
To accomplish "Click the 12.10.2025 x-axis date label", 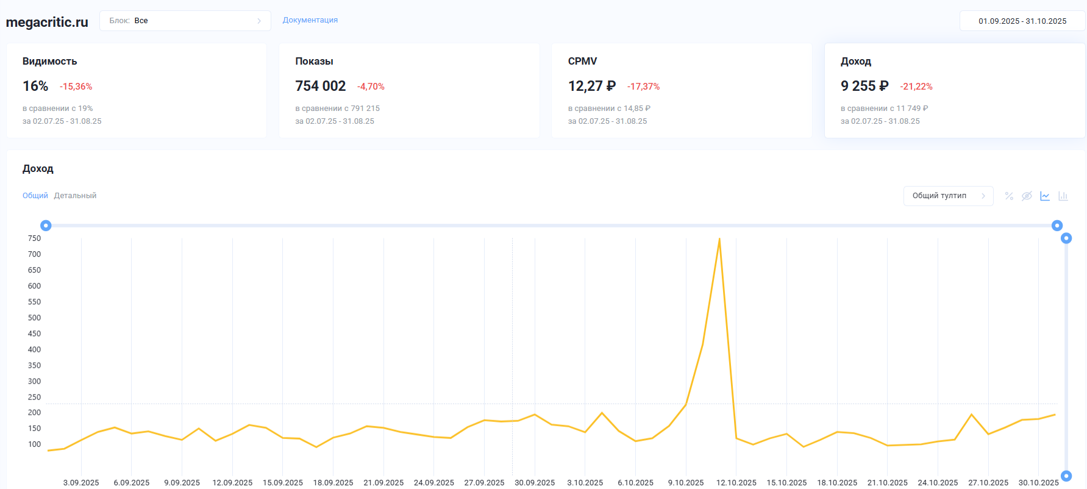I will click(x=736, y=482).
